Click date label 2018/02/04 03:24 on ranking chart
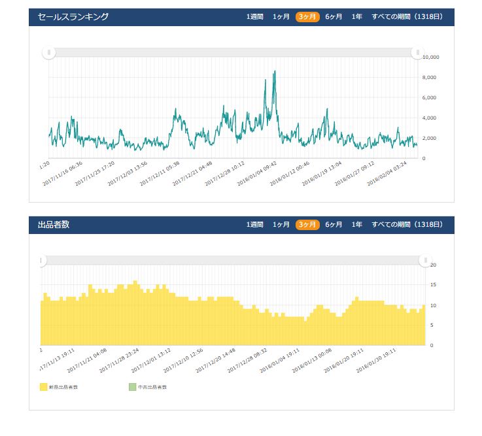Image resolution: width=482 pixels, height=436 pixels. point(387,173)
